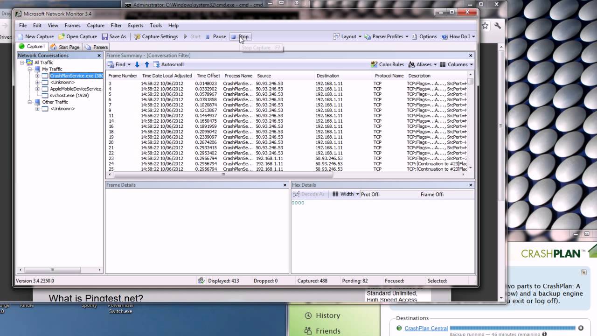Sort by the Time Offset column header
Screen dimensions: 597x336
coord(208,76)
